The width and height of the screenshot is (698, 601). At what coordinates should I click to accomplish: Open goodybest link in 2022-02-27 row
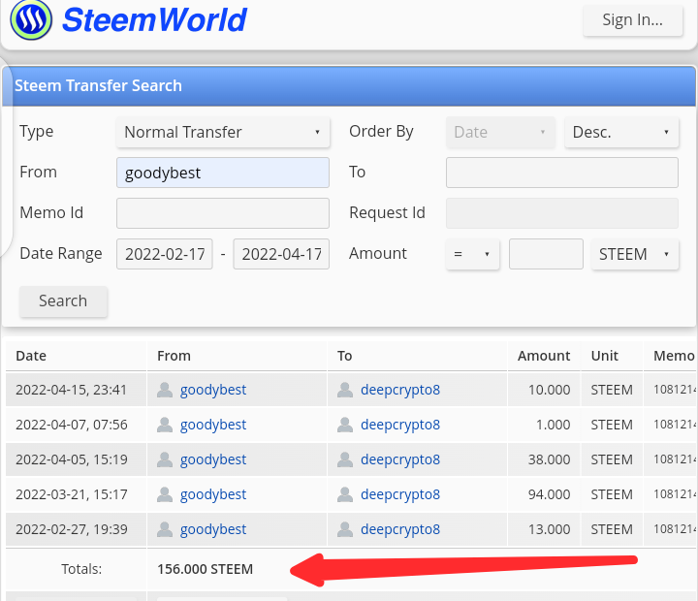pos(212,529)
